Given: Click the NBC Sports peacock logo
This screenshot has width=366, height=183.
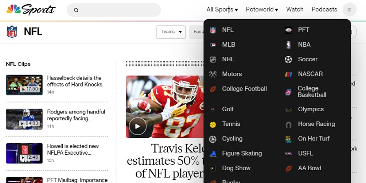Looking at the screenshot, I should (31, 10).
